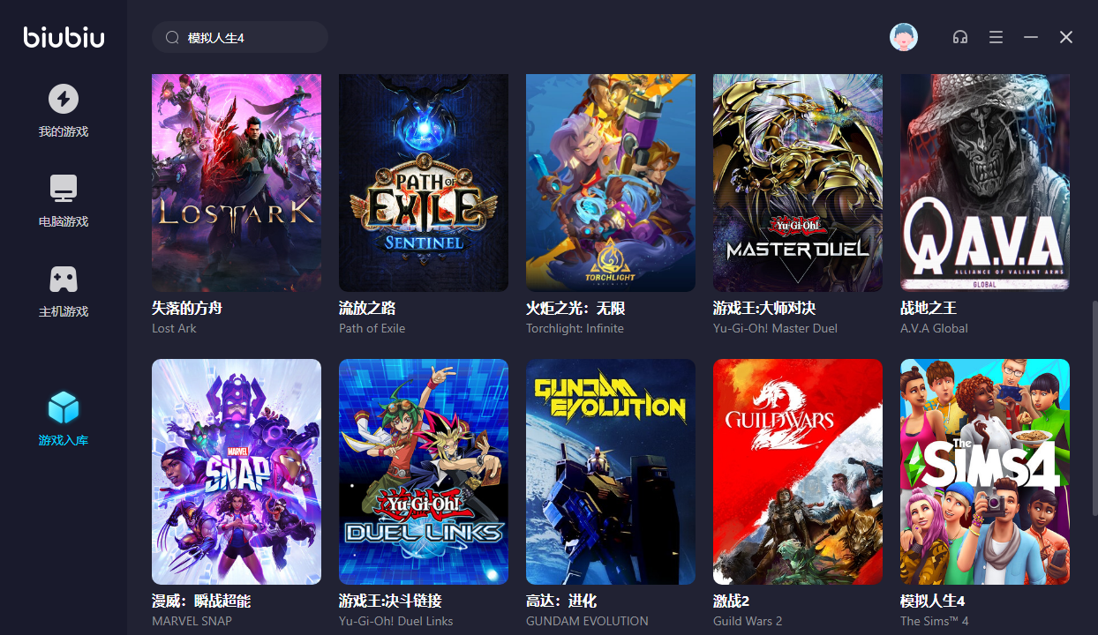Open the hamburger menu icon

[x=996, y=37]
